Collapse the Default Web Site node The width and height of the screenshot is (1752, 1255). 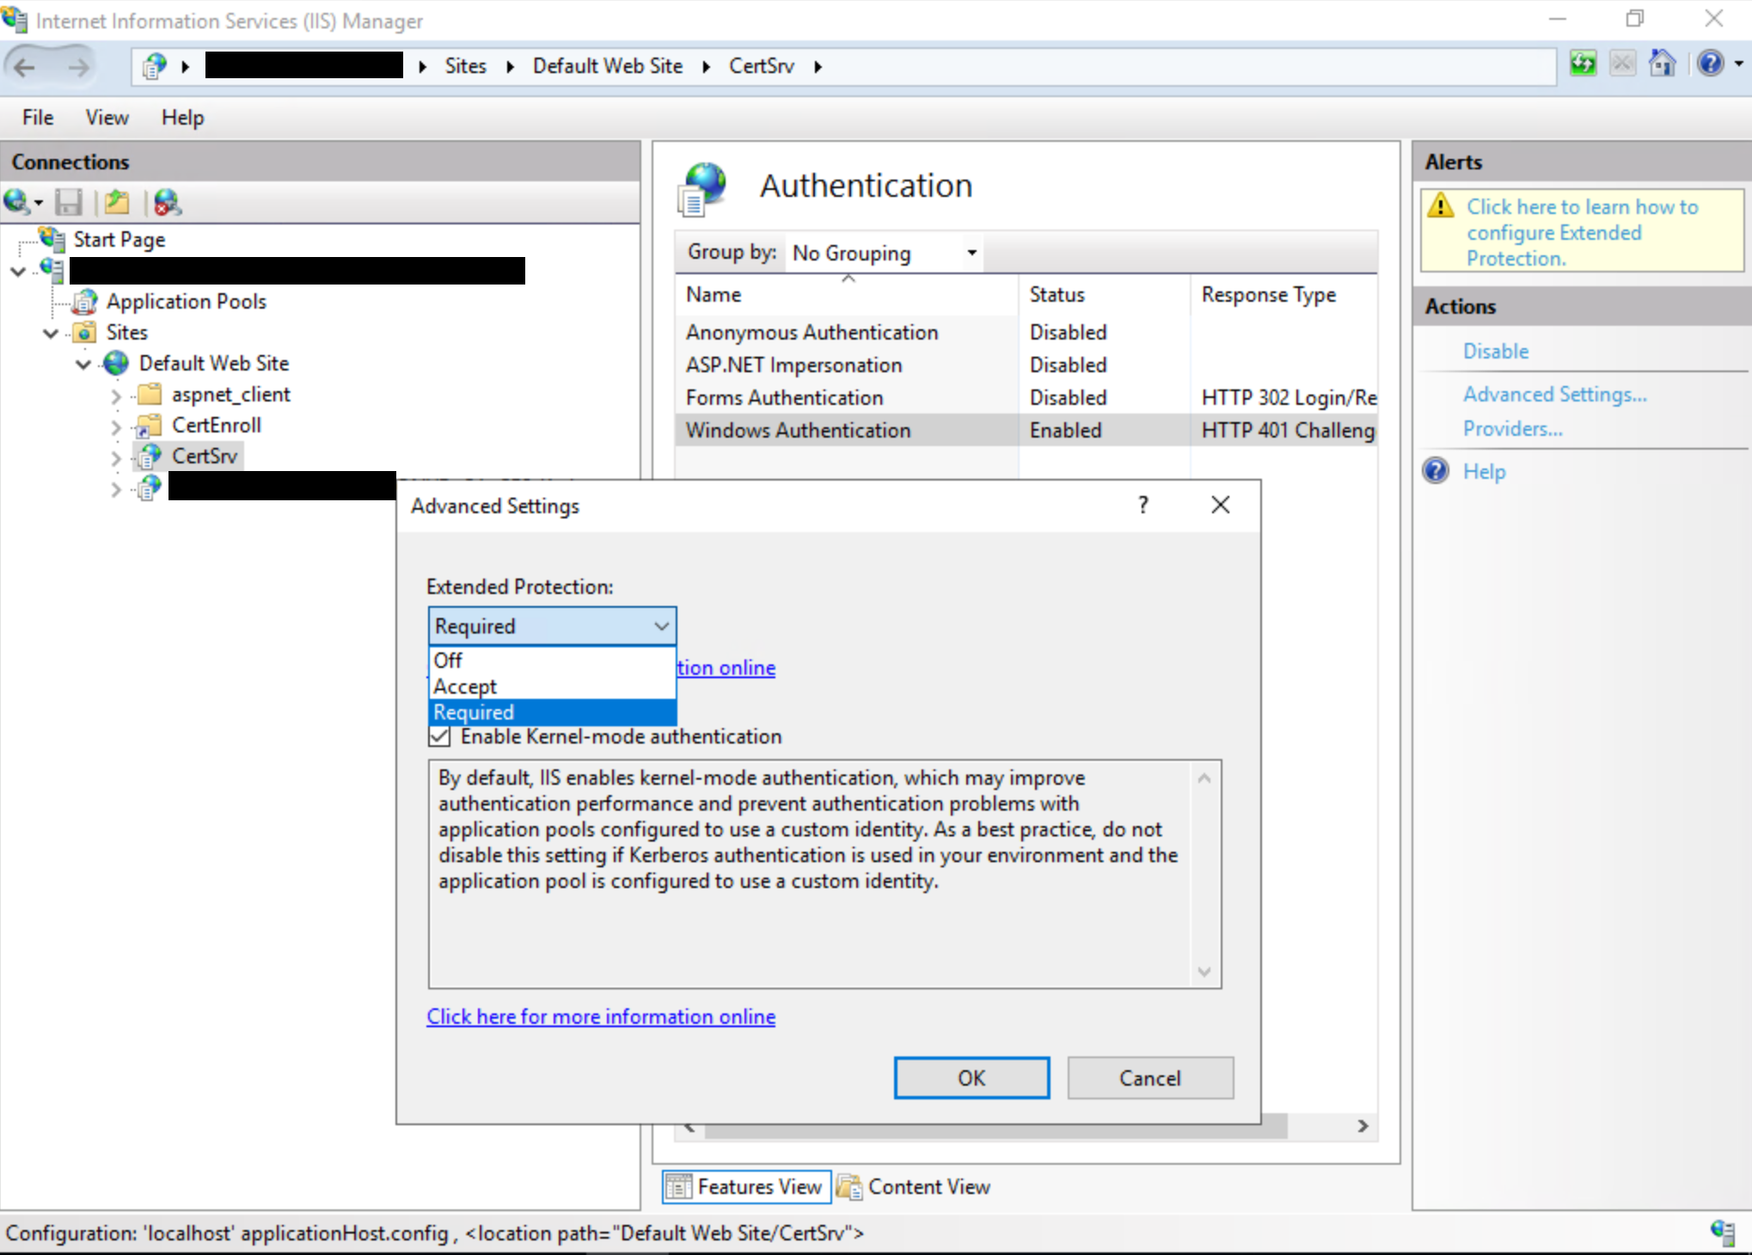coord(83,364)
